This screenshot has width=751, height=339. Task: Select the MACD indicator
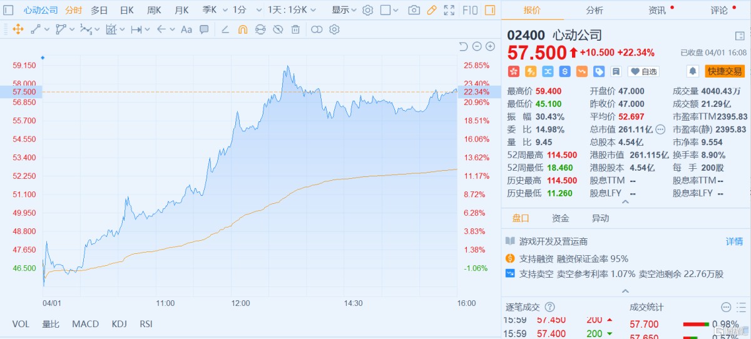[85, 324]
